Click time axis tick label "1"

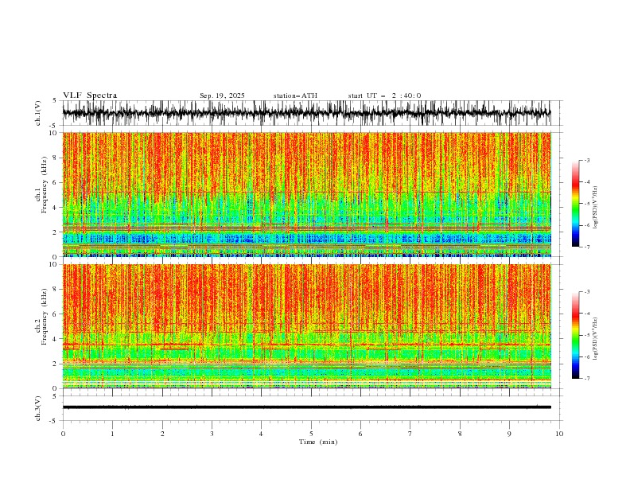[x=112, y=434]
